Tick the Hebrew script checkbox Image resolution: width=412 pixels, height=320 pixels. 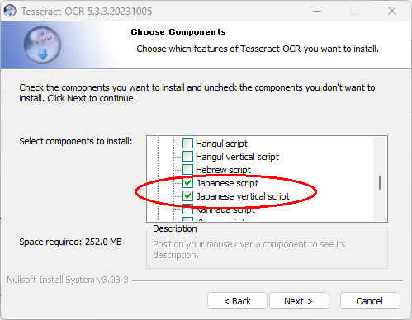(x=187, y=170)
